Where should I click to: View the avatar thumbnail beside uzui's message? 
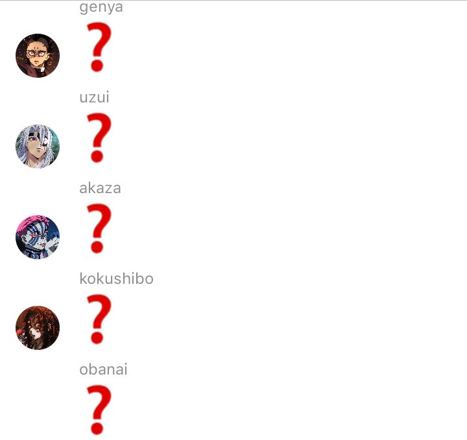(38, 146)
